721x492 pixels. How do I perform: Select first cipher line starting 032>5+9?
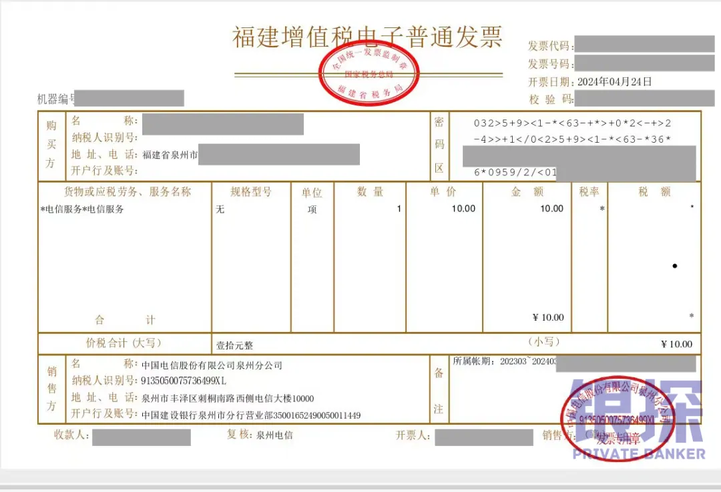(x=573, y=123)
